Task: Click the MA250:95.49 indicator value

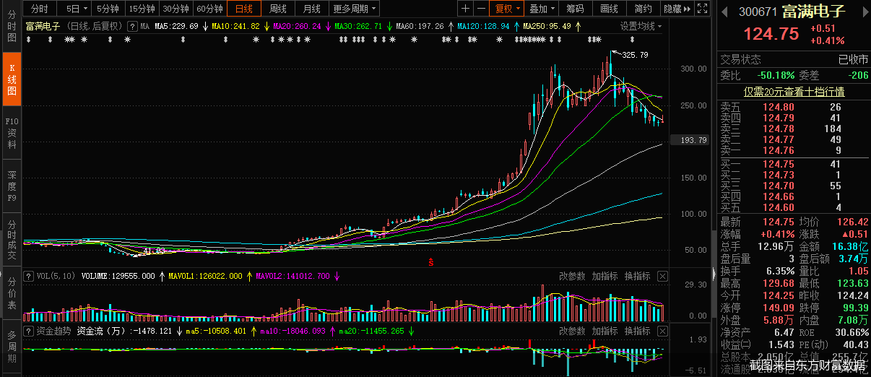Action: pos(547,26)
